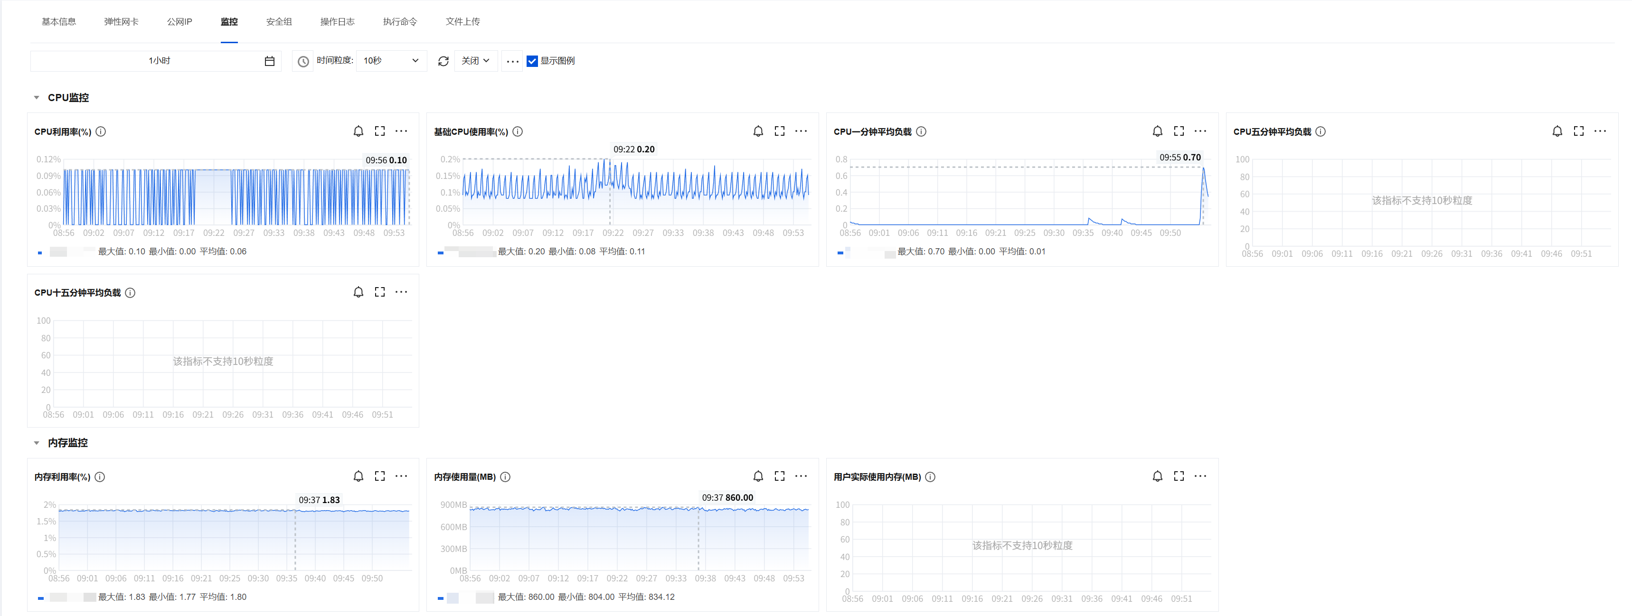Fullscreen the 内存使用量(MB) chart
The height and width of the screenshot is (616, 1632).
tap(779, 476)
